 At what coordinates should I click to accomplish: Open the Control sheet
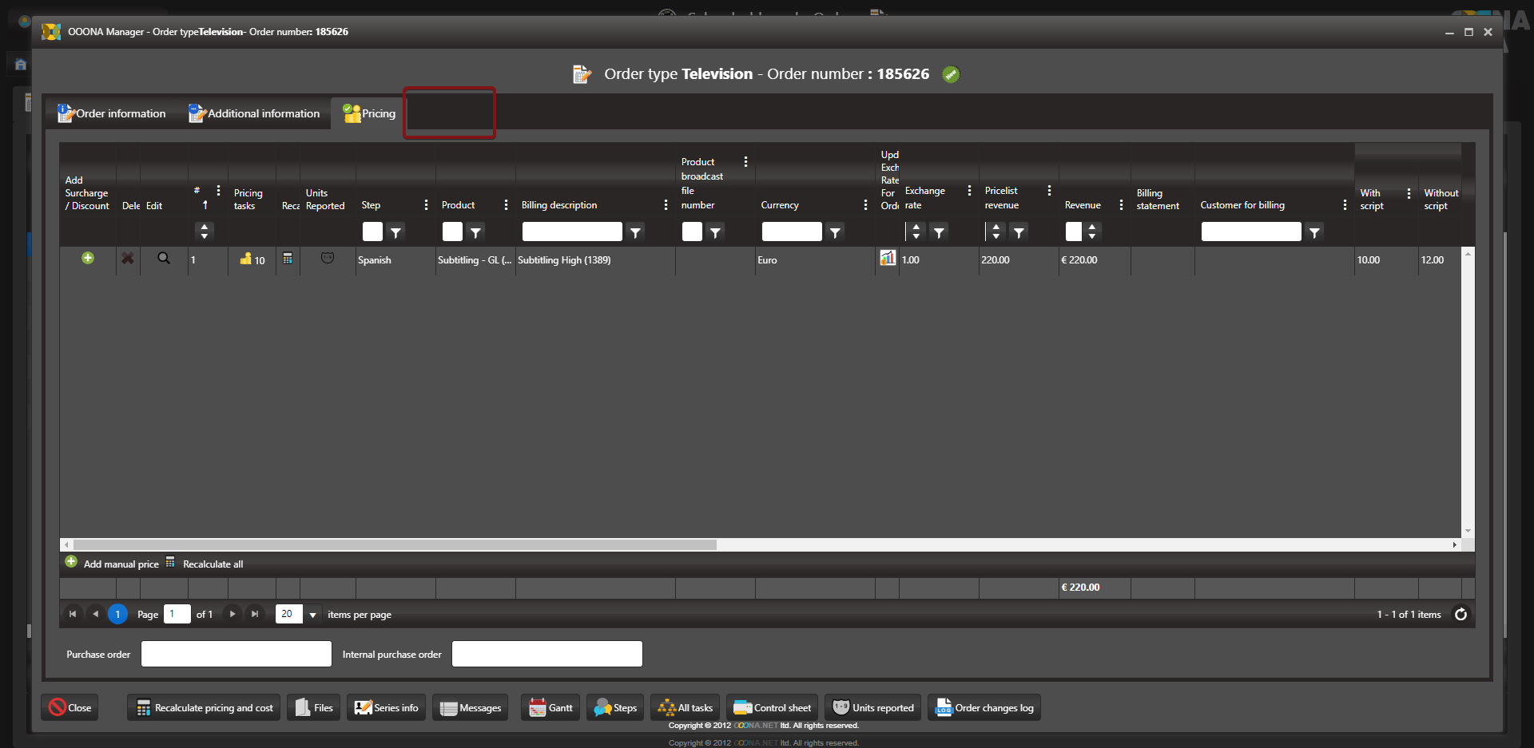click(x=772, y=707)
